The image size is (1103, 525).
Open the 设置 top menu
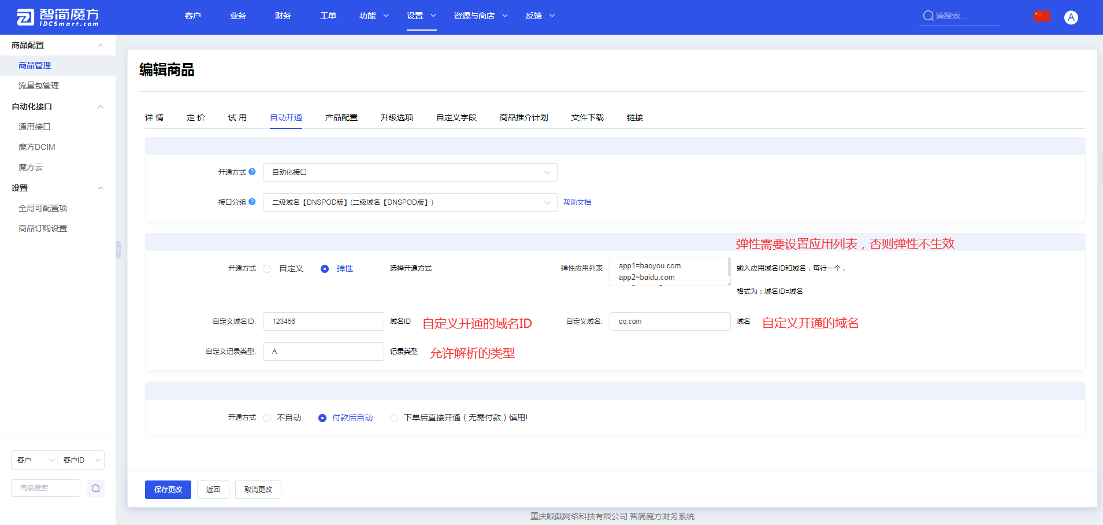(x=421, y=16)
